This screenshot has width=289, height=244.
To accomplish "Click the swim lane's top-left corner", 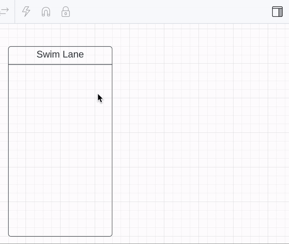I will (x=9, y=47).
